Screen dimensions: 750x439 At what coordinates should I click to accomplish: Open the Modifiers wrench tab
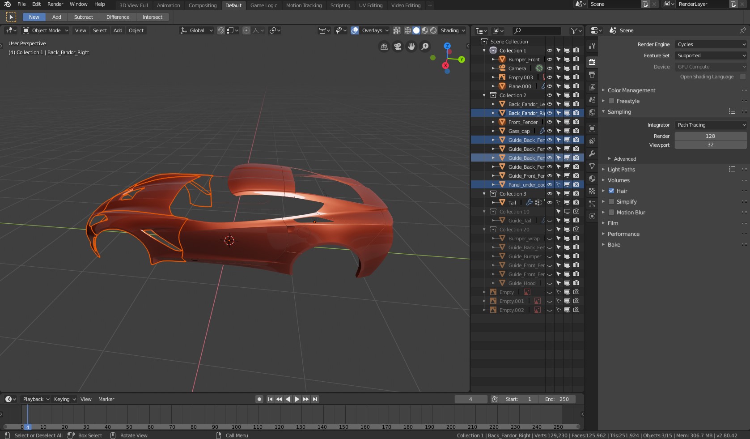click(592, 153)
